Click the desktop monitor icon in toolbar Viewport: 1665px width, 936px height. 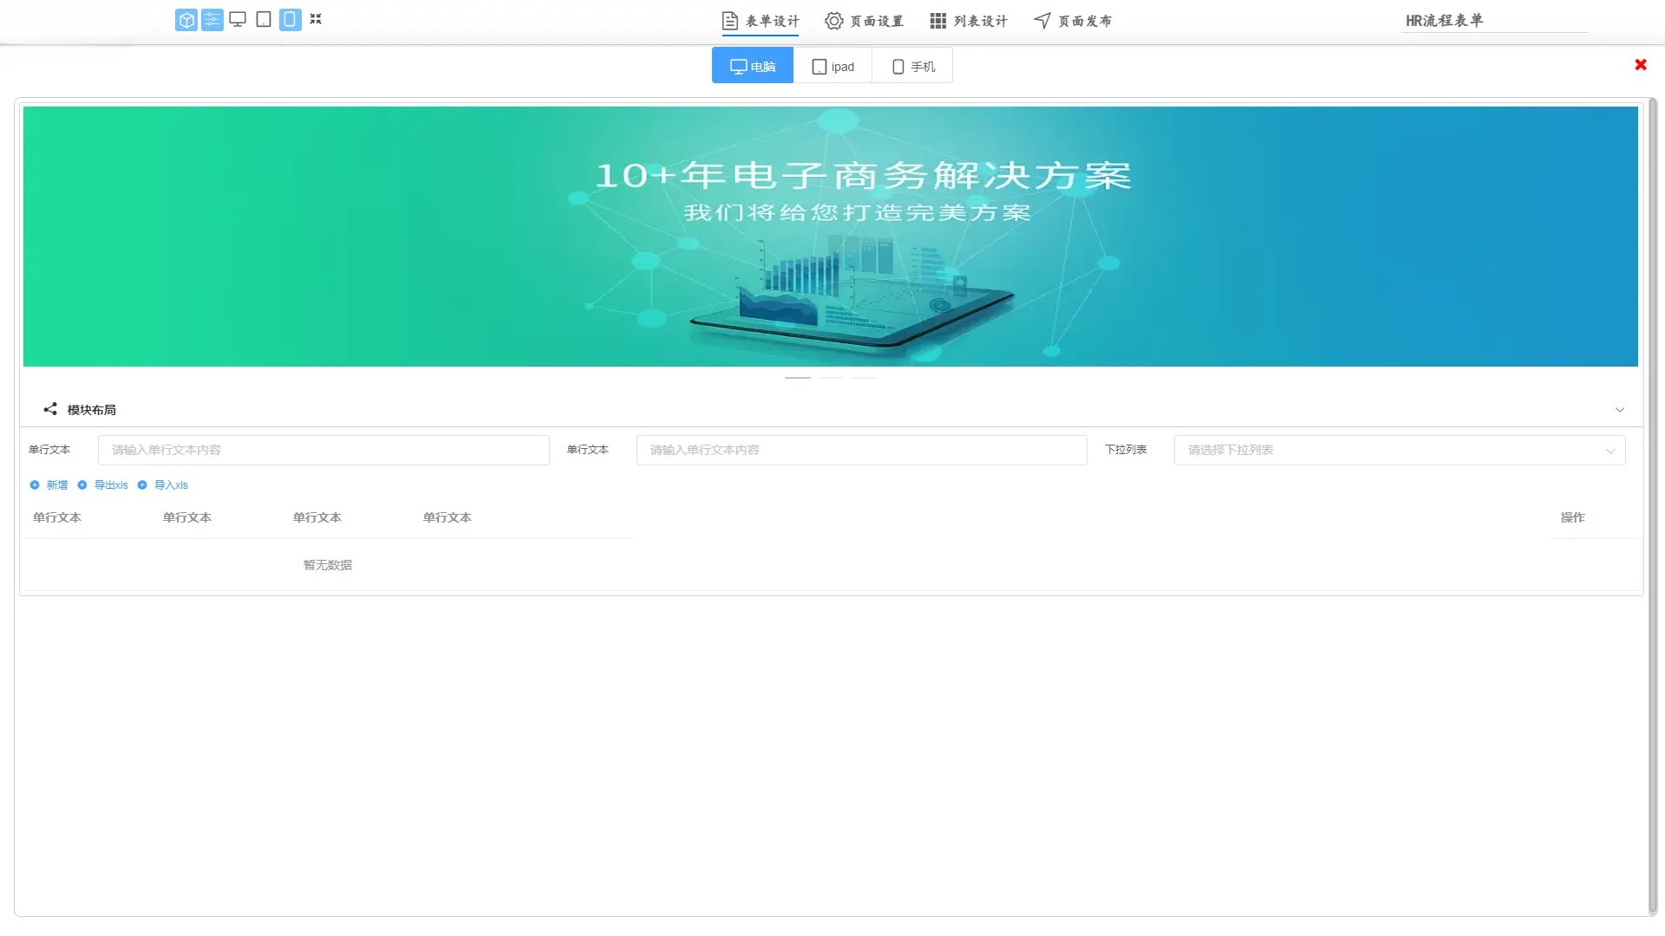coord(238,19)
